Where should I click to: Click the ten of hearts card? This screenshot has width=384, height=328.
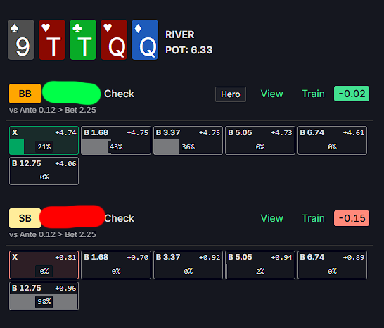[52, 39]
